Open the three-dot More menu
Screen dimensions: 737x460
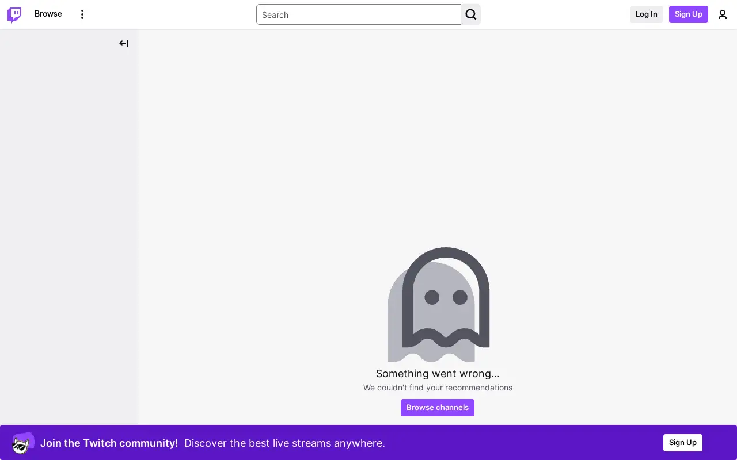[x=82, y=14]
